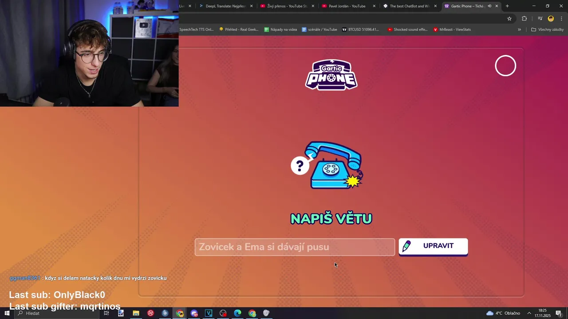The height and width of the screenshot is (319, 568).
Task: Click the Hledat taskbar search box
Action: 58,313
